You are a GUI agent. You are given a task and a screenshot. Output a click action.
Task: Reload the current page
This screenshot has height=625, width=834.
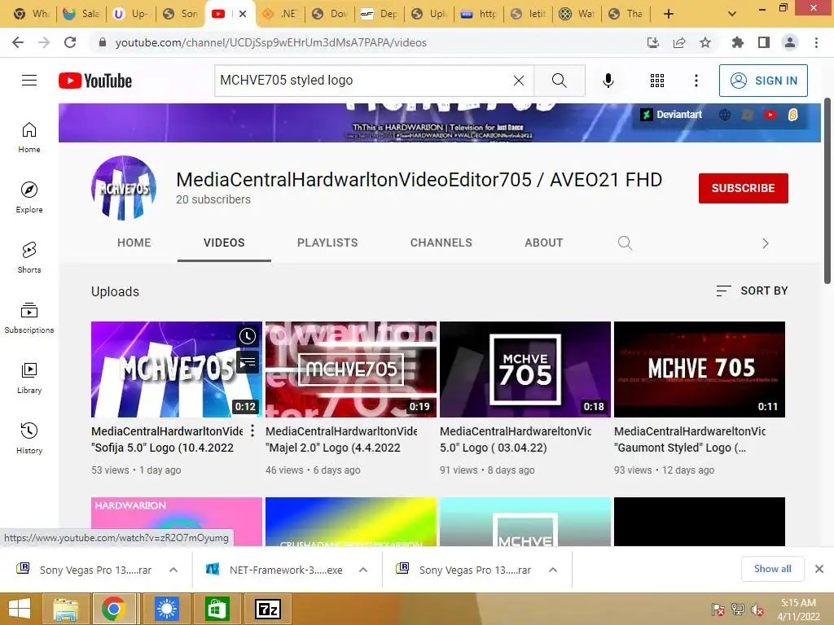(70, 42)
